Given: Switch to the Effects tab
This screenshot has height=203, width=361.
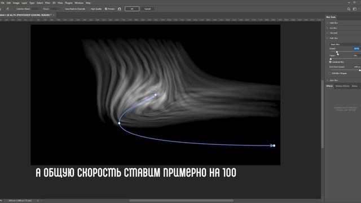Looking at the screenshot, I should (329, 86).
